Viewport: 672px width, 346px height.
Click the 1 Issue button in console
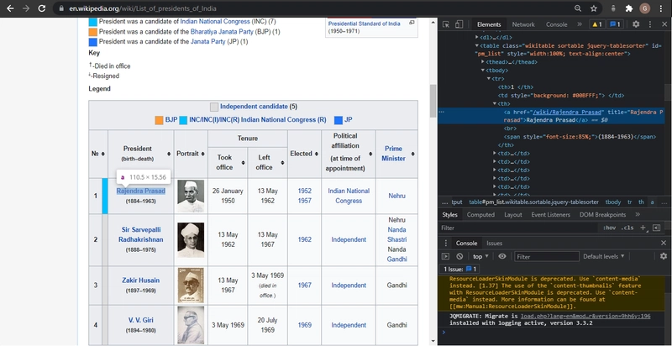point(461,269)
